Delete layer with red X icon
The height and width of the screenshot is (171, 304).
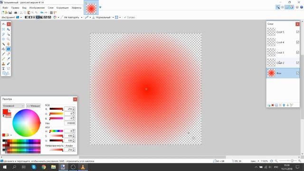273,105
